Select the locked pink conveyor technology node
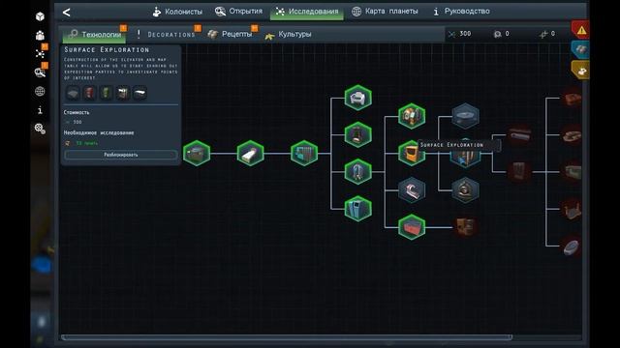 [412, 190]
